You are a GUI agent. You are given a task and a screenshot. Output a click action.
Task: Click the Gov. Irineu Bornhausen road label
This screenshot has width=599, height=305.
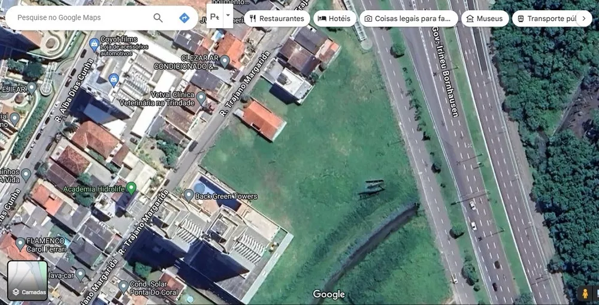446,71
